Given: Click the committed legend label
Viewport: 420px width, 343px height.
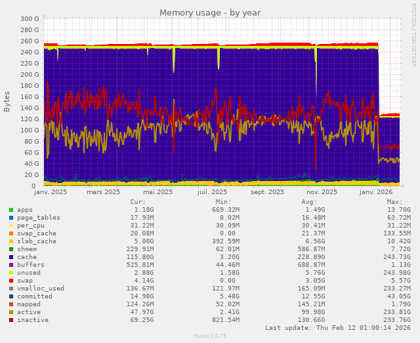Looking at the screenshot, I should click(x=34, y=296).
